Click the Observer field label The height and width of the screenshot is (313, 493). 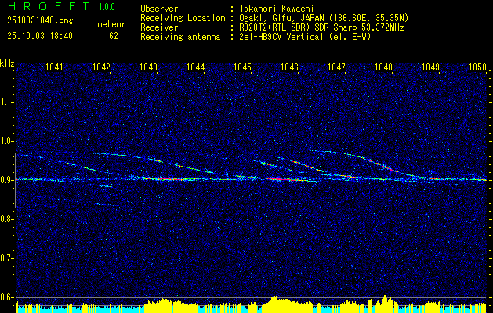[159, 9]
